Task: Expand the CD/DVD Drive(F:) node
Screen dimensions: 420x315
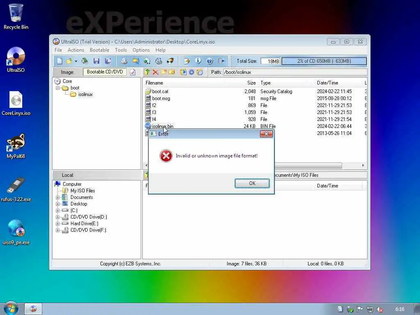Action: [x=57, y=230]
